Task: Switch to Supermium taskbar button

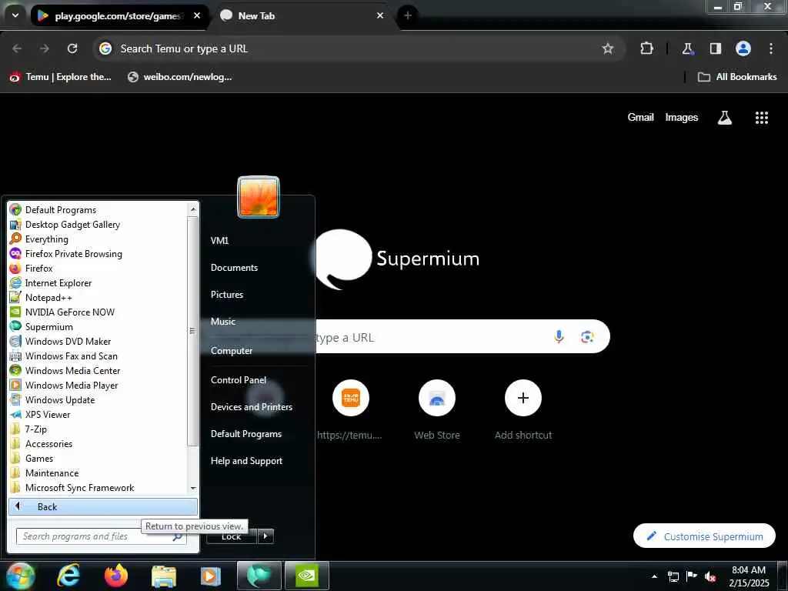Action: coord(259,576)
